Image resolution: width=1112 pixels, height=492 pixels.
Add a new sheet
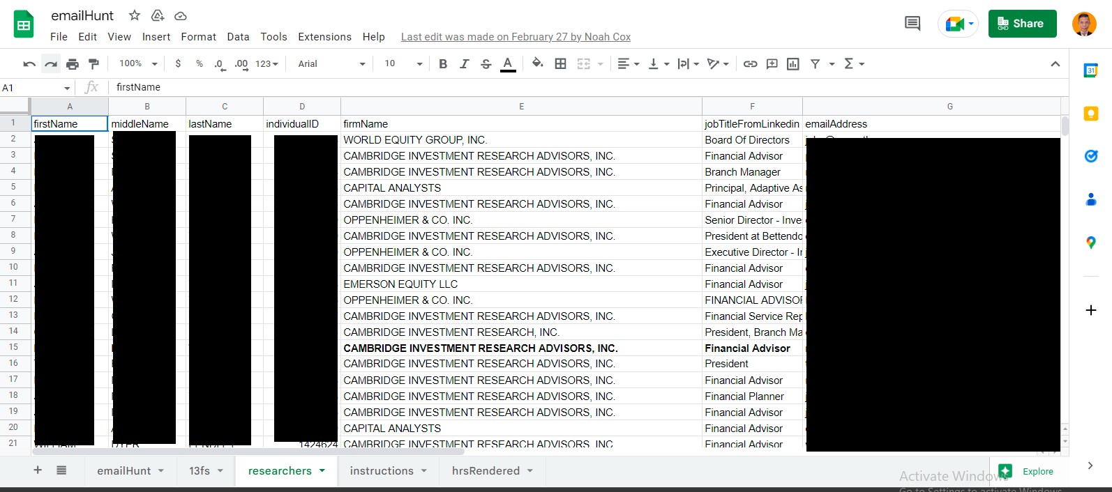click(x=38, y=470)
